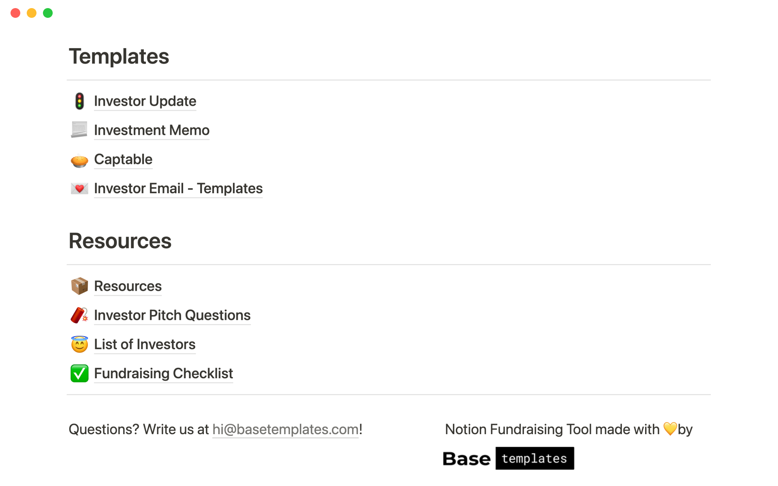The height and width of the screenshot is (486, 778).
Task: Click the firecracker icon beside Investor Pitch Questions
Action: (x=79, y=315)
